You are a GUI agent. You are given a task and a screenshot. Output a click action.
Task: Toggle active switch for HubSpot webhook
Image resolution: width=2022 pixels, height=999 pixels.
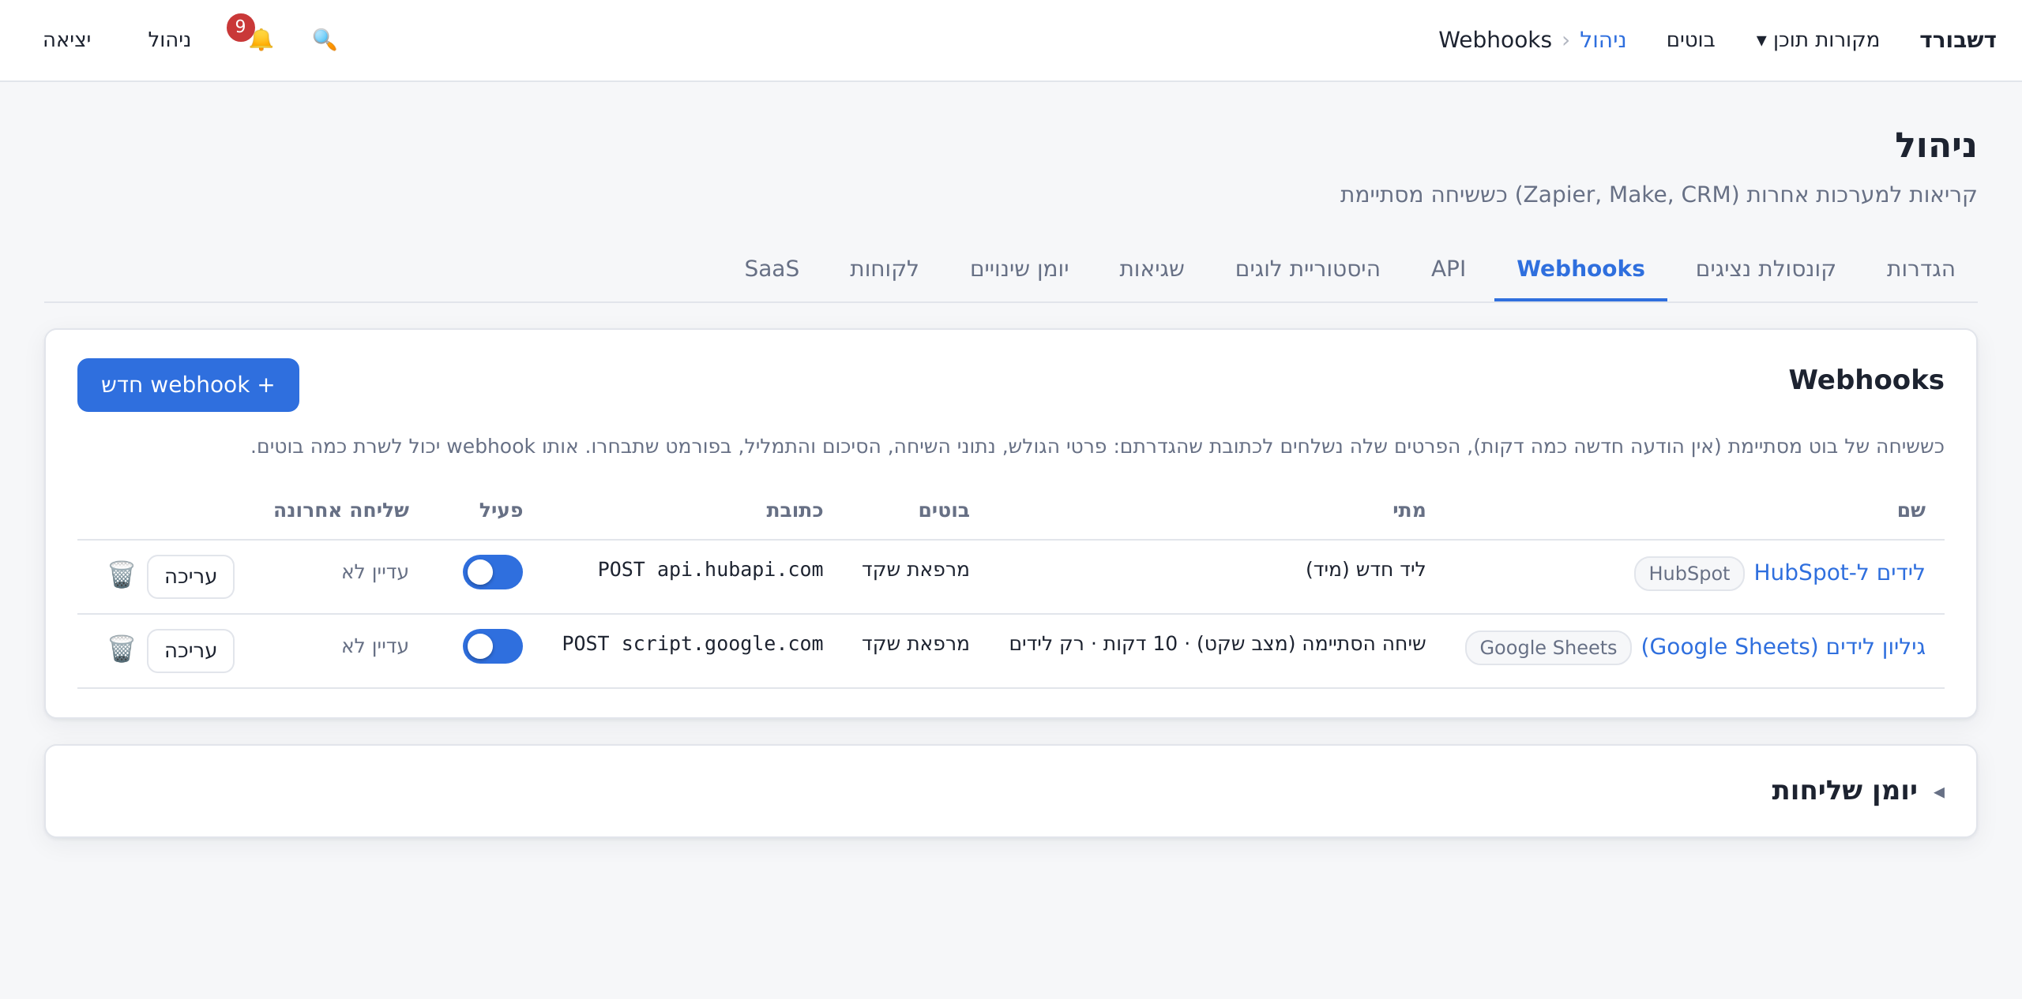(x=493, y=572)
